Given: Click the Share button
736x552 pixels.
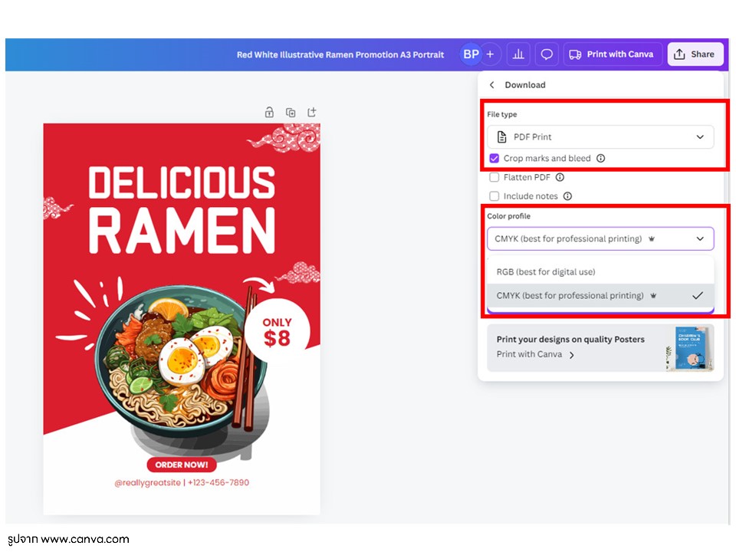Looking at the screenshot, I should point(695,54).
